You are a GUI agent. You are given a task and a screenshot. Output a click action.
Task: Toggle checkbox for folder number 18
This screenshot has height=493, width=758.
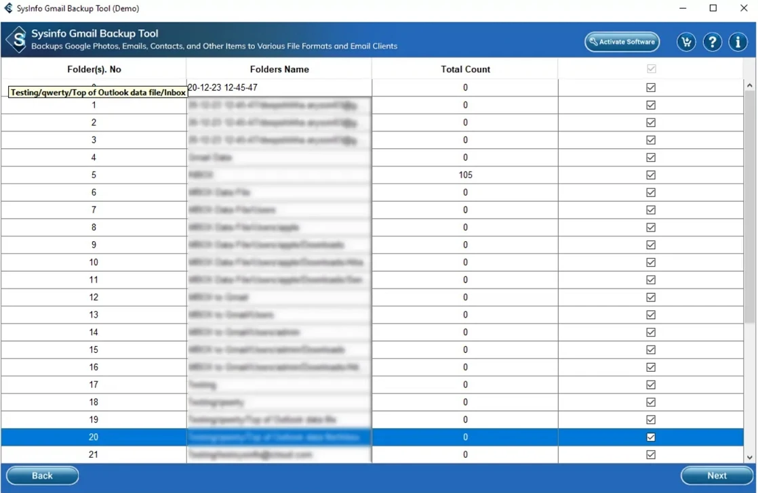[x=651, y=402]
